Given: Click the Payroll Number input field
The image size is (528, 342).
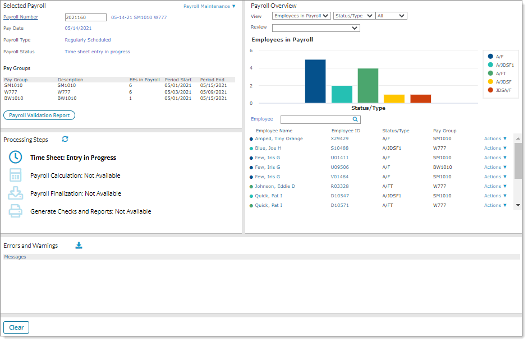Looking at the screenshot, I should pyautogui.click(x=85, y=17).
